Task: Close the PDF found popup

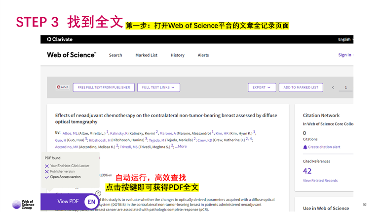Action: [x=98, y=193]
